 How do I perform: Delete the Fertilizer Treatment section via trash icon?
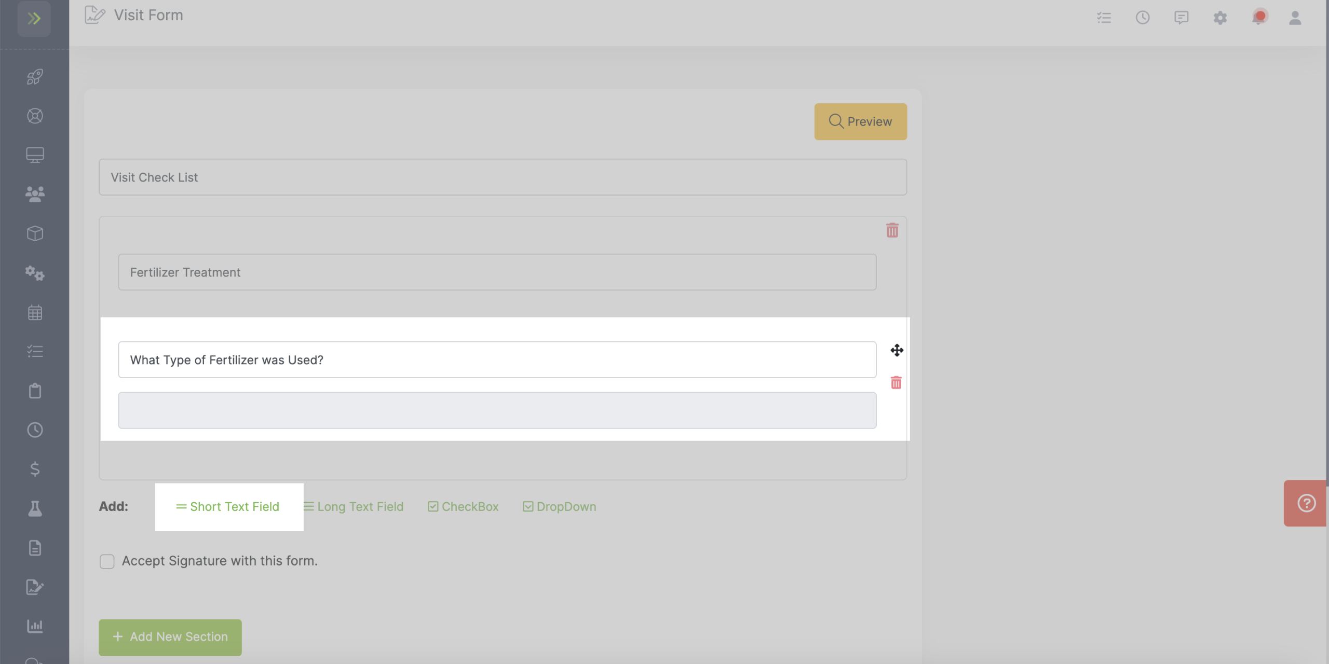click(x=892, y=230)
